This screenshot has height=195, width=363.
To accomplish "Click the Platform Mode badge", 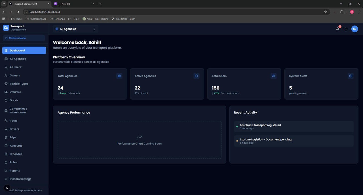I will (24, 38).
